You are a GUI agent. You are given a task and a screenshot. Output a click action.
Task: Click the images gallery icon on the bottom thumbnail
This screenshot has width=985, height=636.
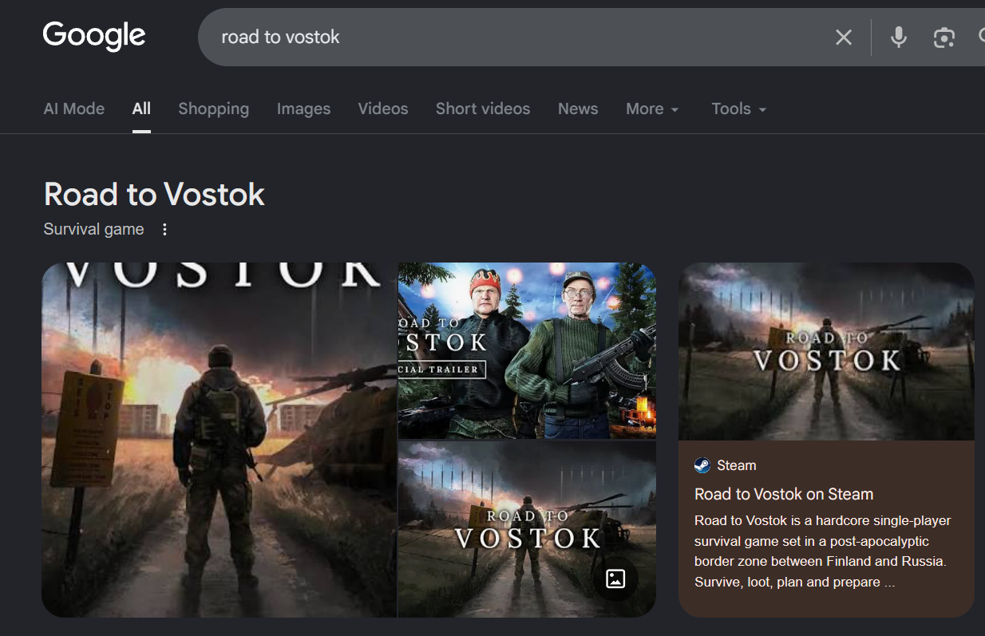tap(615, 579)
